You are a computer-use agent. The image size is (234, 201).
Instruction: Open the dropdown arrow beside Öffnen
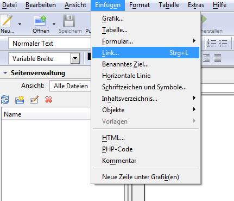54,24
